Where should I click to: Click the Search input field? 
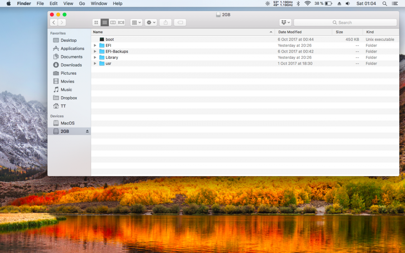(x=345, y=23)
